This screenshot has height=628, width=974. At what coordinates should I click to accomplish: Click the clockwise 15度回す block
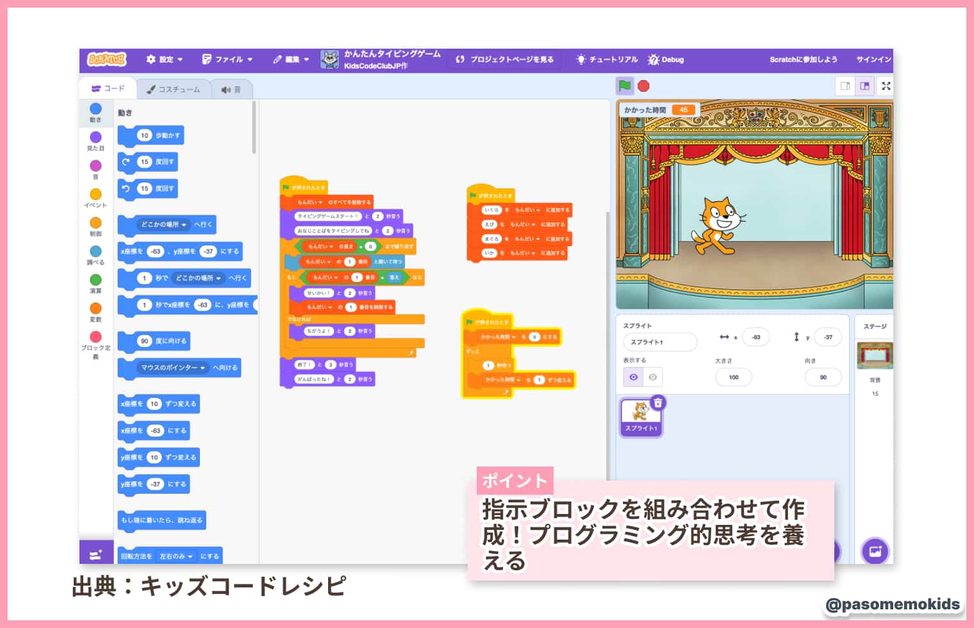click(x=148, y=162)
